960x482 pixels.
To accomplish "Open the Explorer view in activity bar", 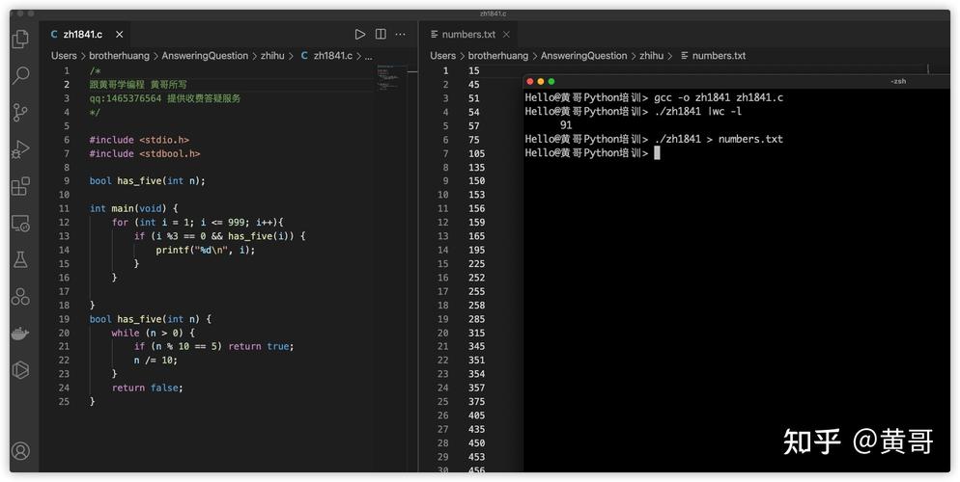I will pos(20,40).
